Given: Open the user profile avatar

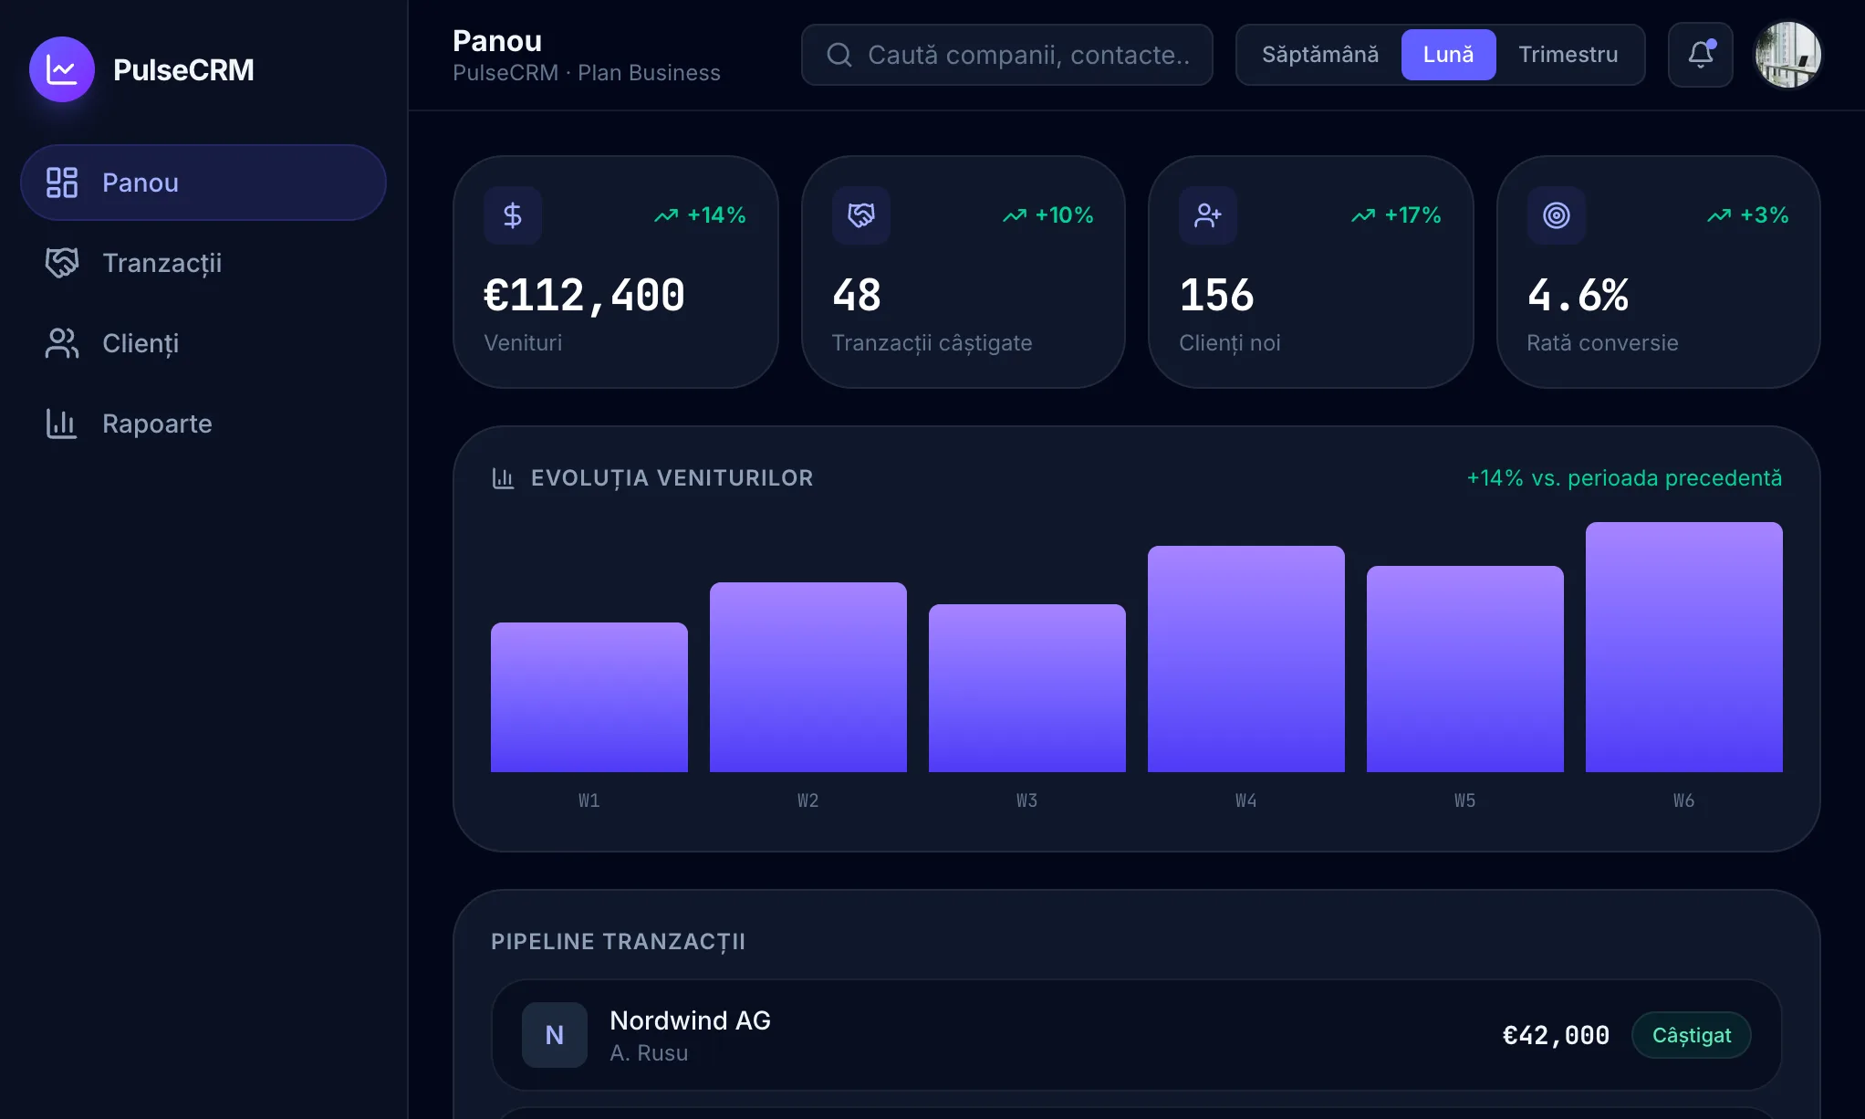Looking at the screenshot, I should pos(1788,55).
